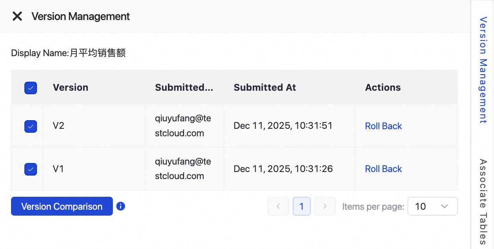
Task: Click the Version column header
Action: (x=70, y=88)
